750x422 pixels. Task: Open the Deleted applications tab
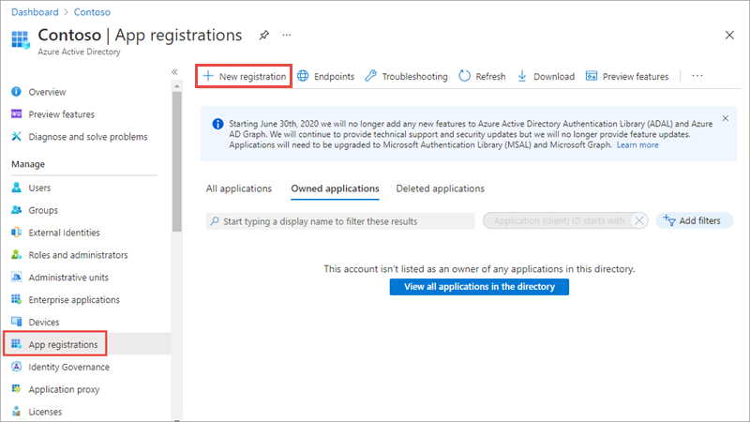pos(440,188)
